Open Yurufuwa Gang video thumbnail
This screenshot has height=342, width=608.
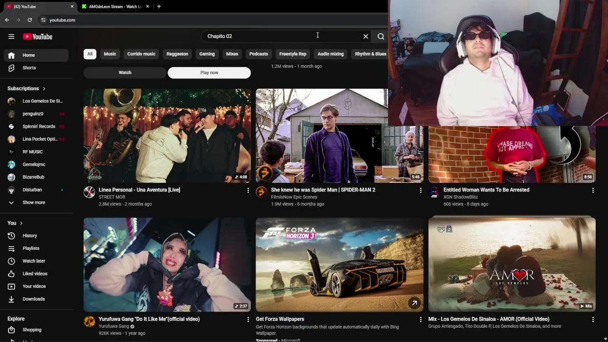(167, 265)
